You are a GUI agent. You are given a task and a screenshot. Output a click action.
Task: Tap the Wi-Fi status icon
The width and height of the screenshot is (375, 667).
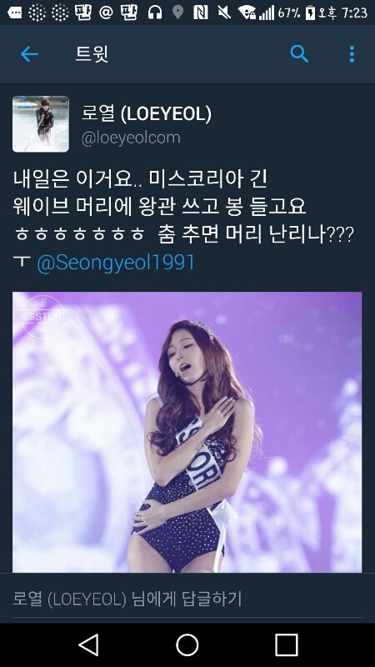coord(247,13)
